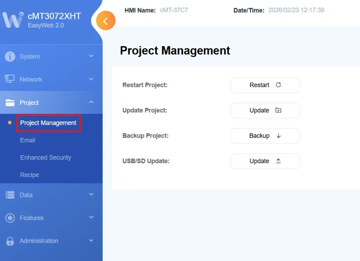Open the Email settings page
The width and height of the screenshot is (360, 261).
coord(27,140)
